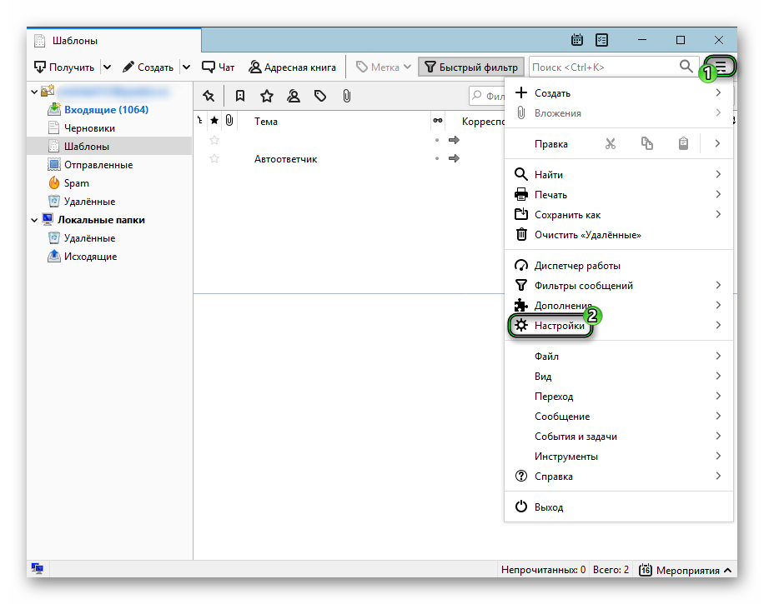764x604 pixels.
Task: Open the Справка help menu item
Action: tap(618, 477)
